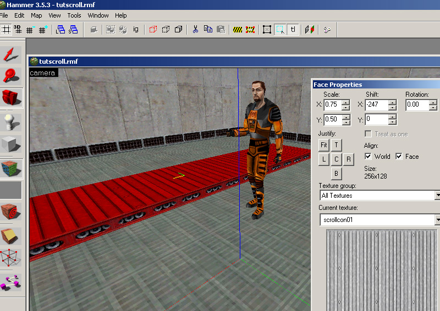The height and width of the screenshot is (311, 440).
Task: Toggle the 2D grid display icon
Action: [5, 30]
